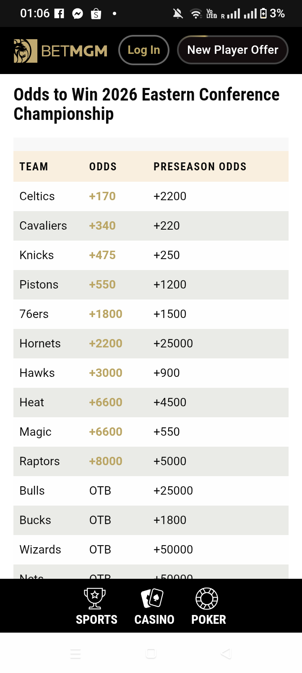Viewport: 302px width, 673px height.
Task: Tap the Raptors +8000 odds
Action: [x=106, y=461]
